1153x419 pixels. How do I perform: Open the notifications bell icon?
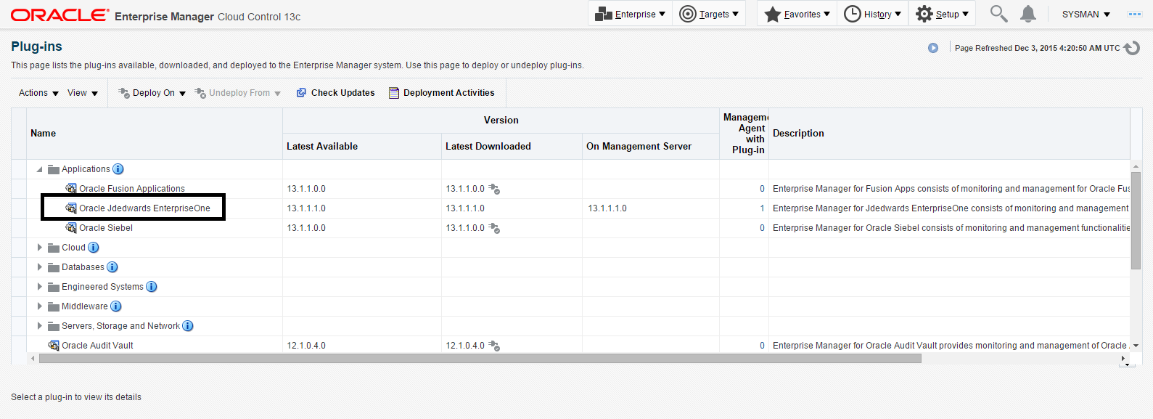(x=1028, y=14)
